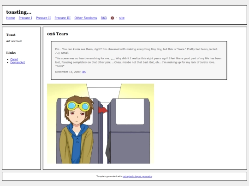This screenshot has width=249, height=186.
Task: Go to Precure I gallery
Action: click(x=25, y=18)
